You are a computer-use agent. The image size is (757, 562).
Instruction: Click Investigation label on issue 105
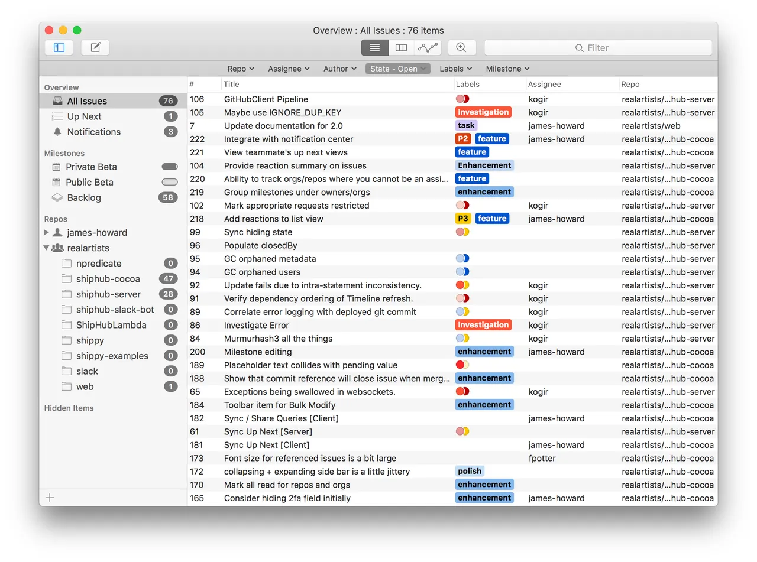(x=483, y=112)
